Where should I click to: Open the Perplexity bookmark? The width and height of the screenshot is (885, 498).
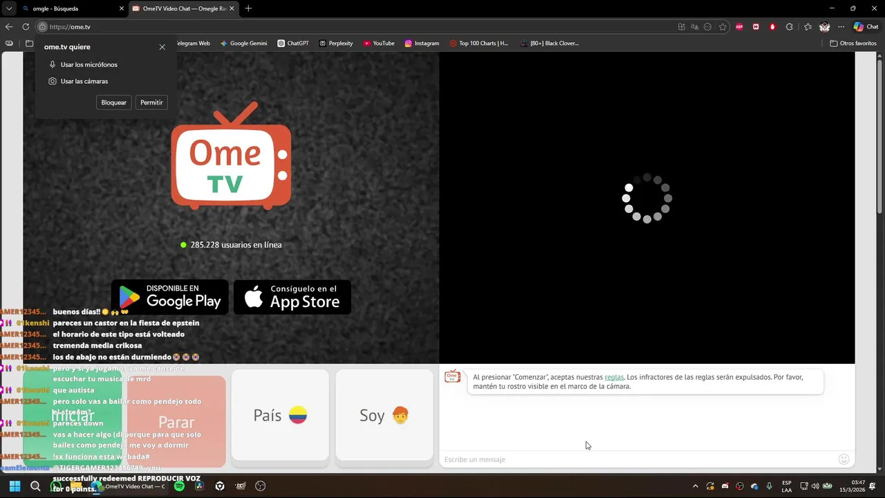[x=336, y=43]
